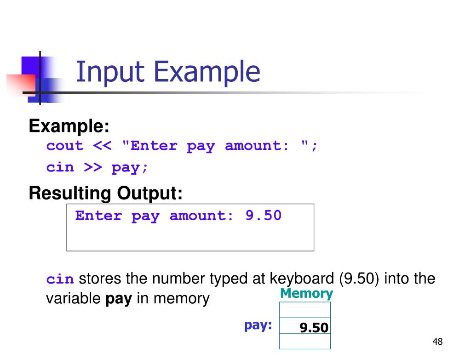The width and height of the screenshot is (471, 353).
Task: Select the 'Example:' heading text
Action: 69,126
